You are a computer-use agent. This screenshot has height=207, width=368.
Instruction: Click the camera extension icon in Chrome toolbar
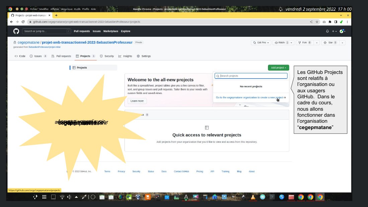[324, 22]
